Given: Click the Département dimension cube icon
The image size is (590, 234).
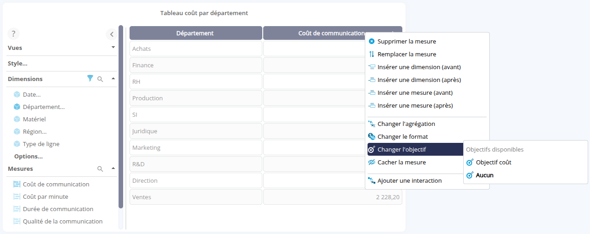Looking at the screenshot, I should point(17,107).
